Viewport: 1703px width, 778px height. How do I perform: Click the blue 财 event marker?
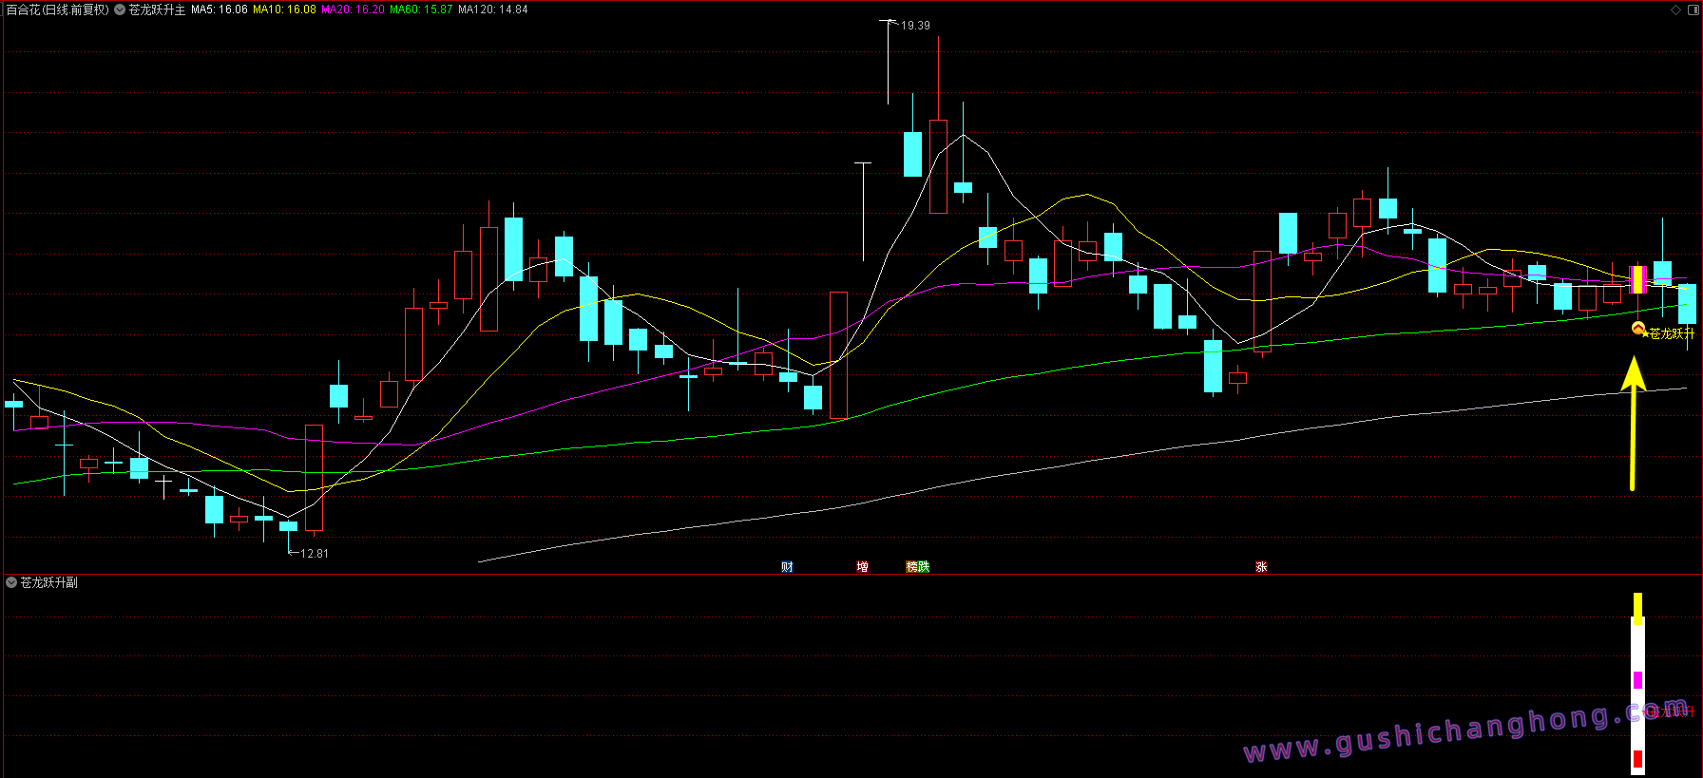[787, 567]
